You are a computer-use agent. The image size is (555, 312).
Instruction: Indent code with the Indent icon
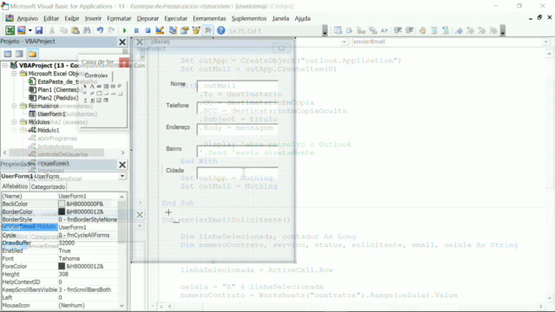pyautogui.click(x=398, y=30)
